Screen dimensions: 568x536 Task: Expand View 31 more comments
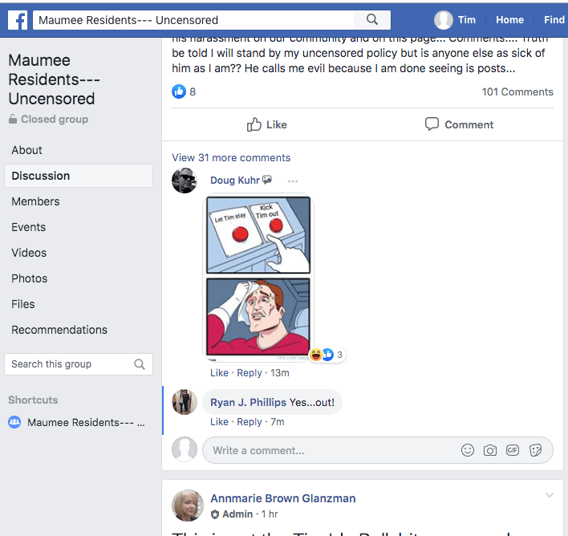coord(231,157)
